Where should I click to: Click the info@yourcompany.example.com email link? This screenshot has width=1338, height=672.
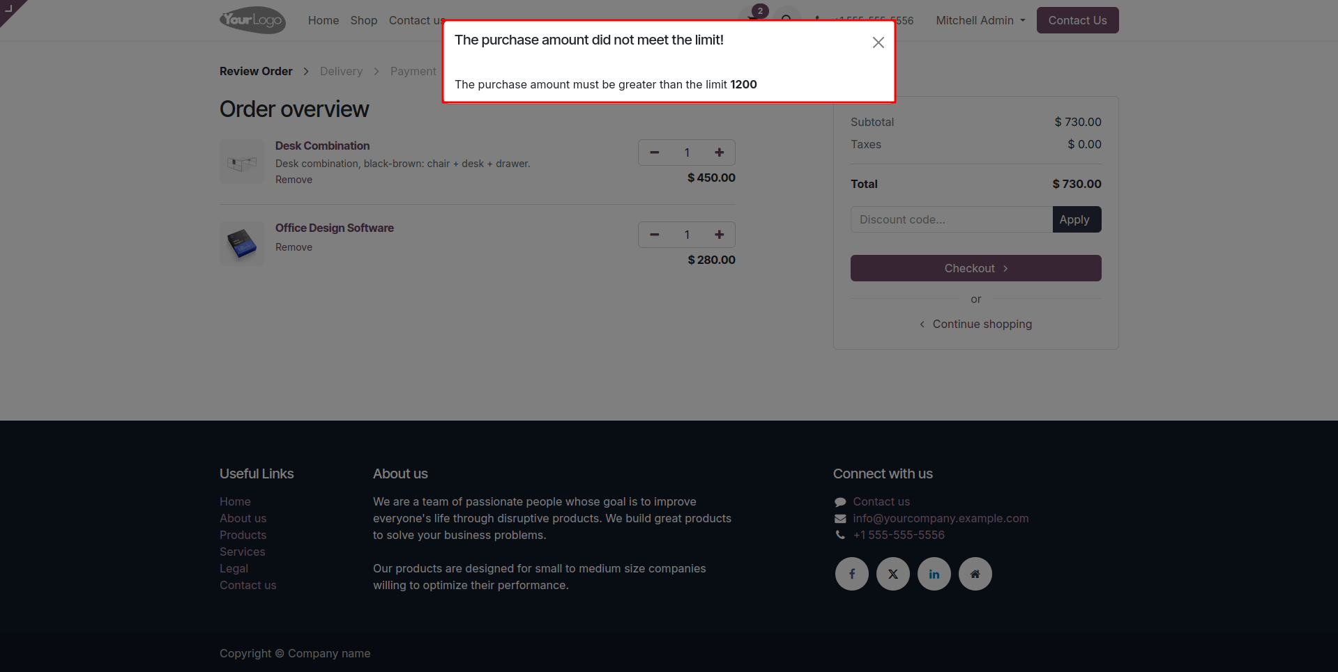pyautogui.click(x=940, y=518)
